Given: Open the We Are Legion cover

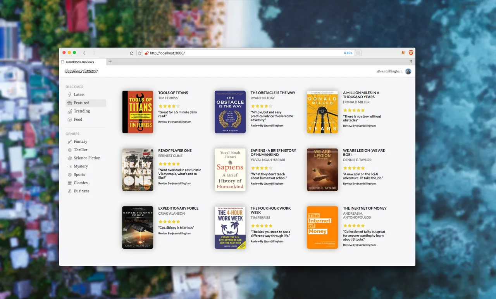Looking at the screenshot, I should [322, 170].
